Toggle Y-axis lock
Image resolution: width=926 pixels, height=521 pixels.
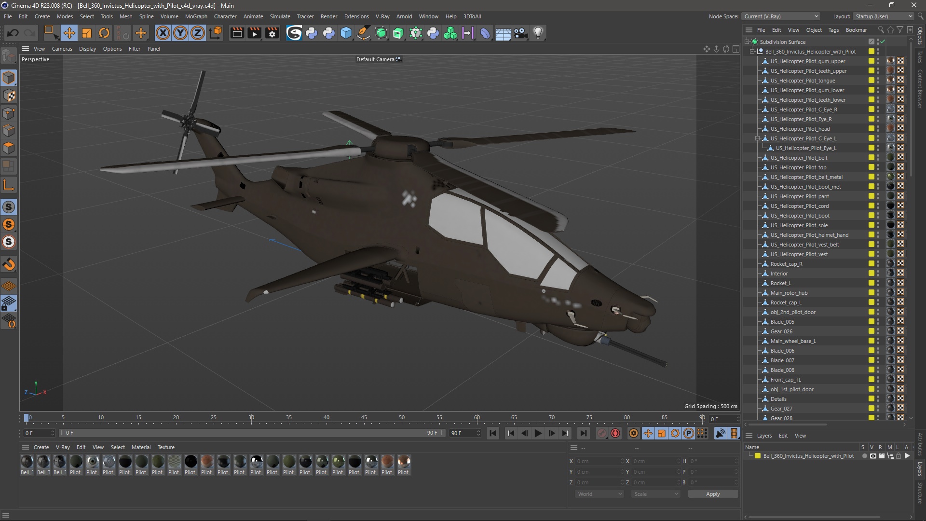click(x=180, y=33)
